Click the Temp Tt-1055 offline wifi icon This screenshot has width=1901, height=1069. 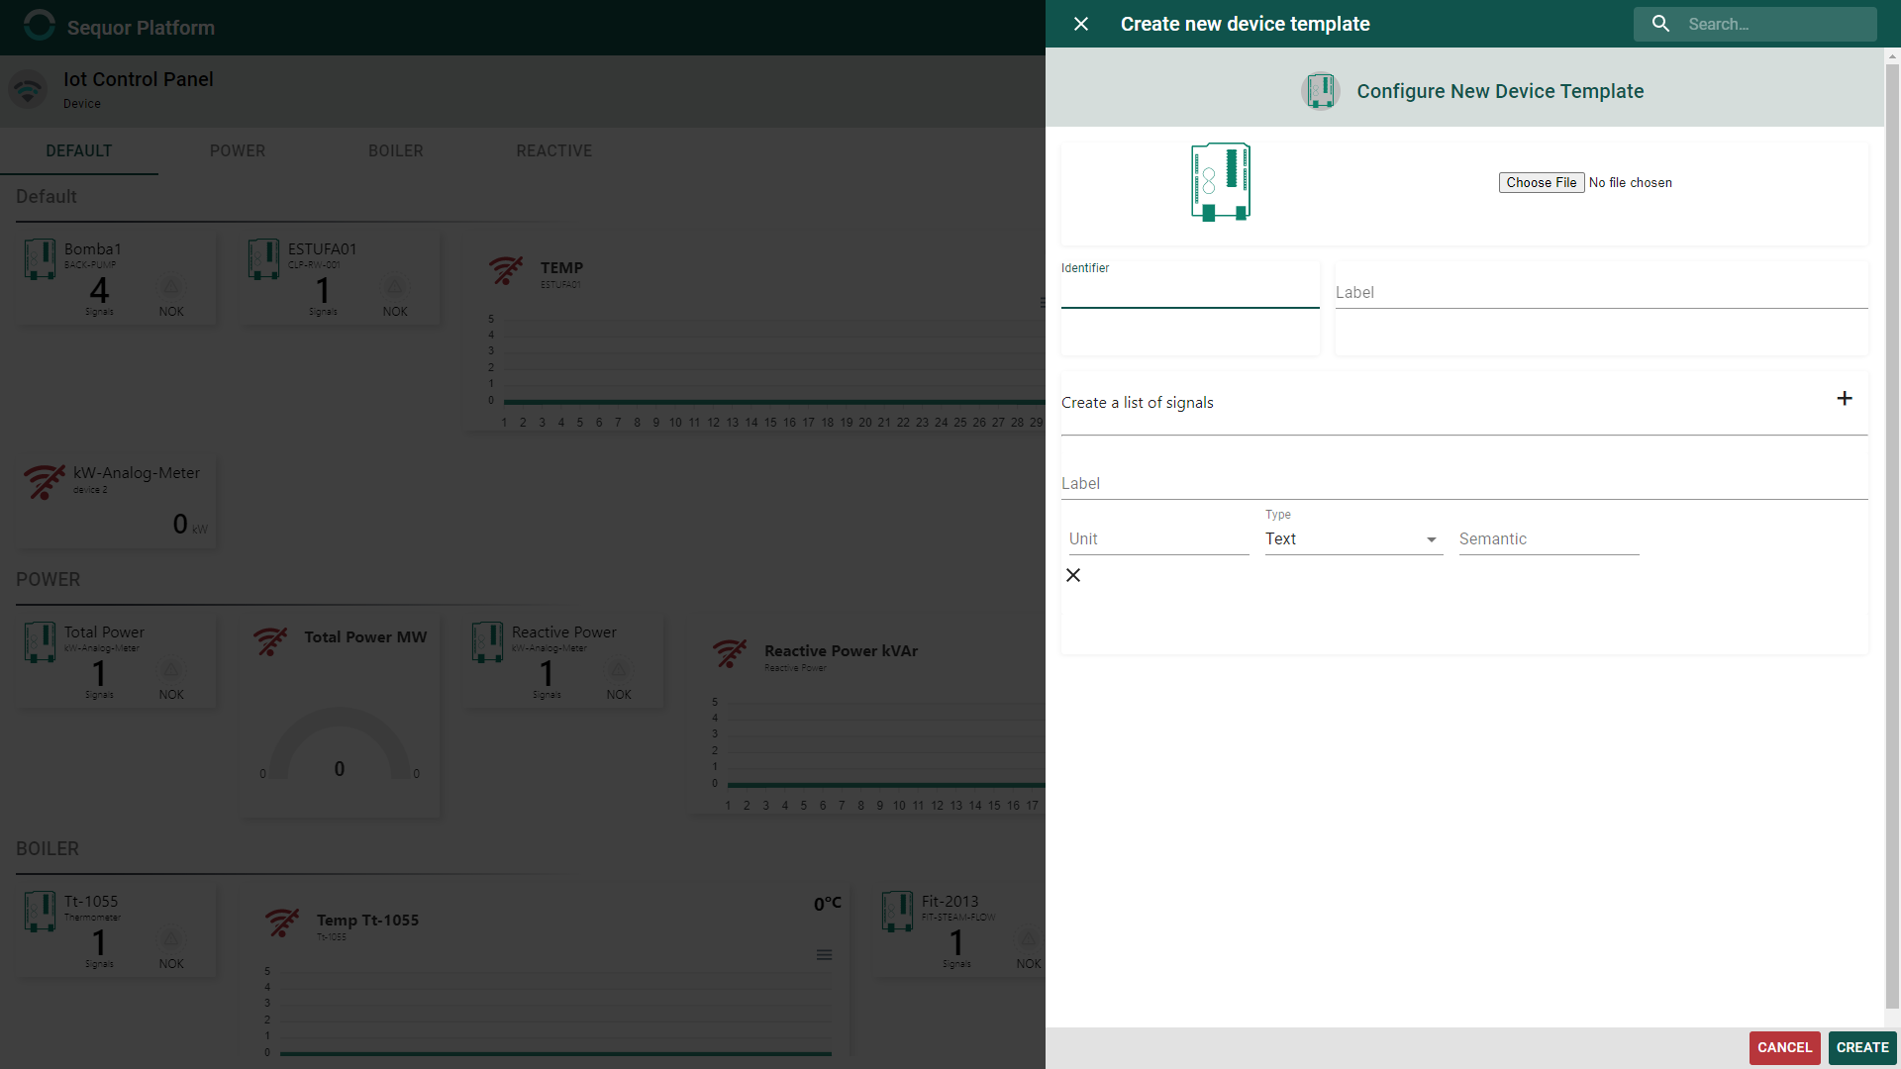point(282,923)
